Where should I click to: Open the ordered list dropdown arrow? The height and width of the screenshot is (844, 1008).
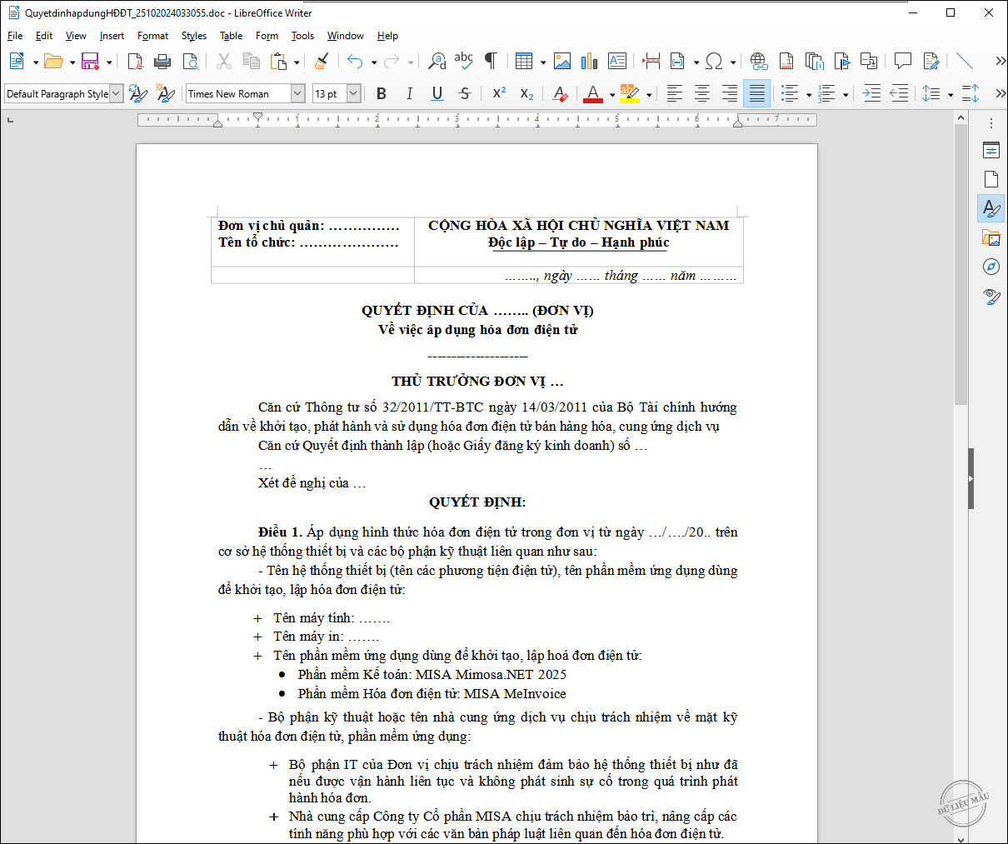[x=846, y=94]
